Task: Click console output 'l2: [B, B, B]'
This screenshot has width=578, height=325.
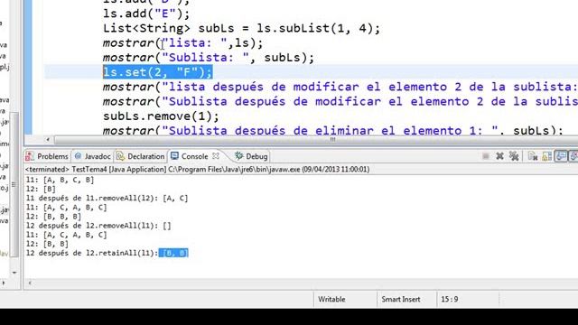Action: 53,217
